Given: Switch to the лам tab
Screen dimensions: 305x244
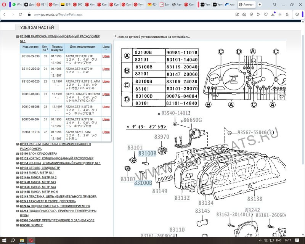Looking at the screenshot, I should [230, 4].
